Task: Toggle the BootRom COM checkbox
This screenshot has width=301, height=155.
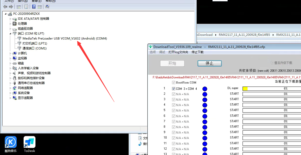Action: click(x=174, y=83)
